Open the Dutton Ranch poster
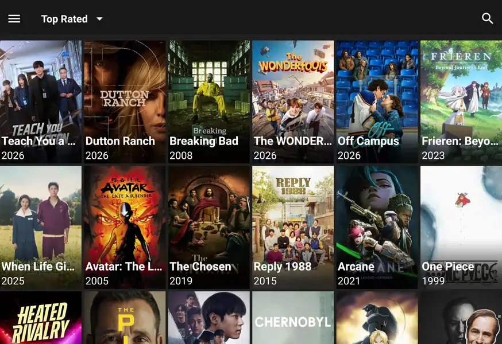502x344 pixels. point(125,101)
